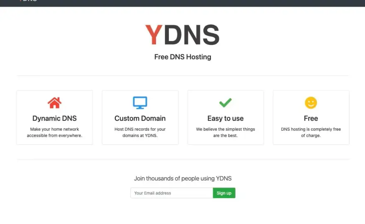365x224 pixels.
Task: Click the Free DNS Hosting subtitle
Action: [x=182, y=57]
